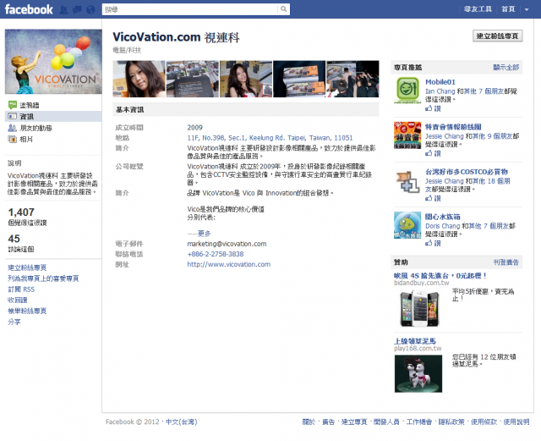Click the 建立粉絲專頁 link in the left sidebar
Viewport: 541px width, 441px height.
(x=27, y=267)
